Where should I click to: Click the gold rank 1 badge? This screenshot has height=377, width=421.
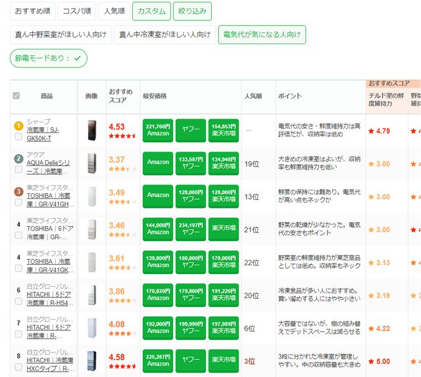click(x=18, y=125)
